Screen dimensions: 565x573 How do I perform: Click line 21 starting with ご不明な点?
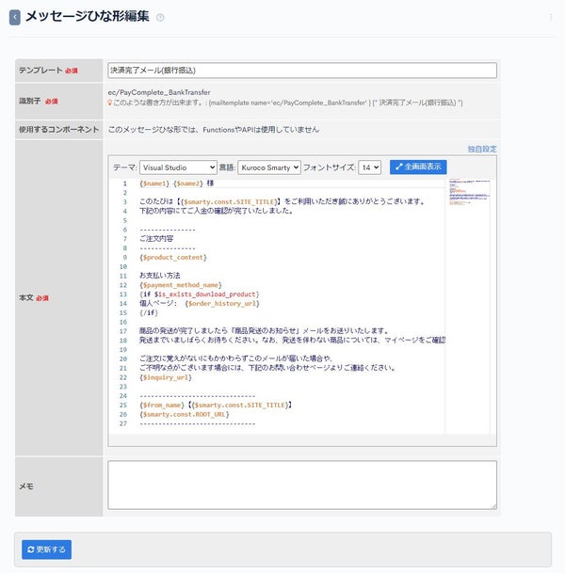click(x=266, y=368)
